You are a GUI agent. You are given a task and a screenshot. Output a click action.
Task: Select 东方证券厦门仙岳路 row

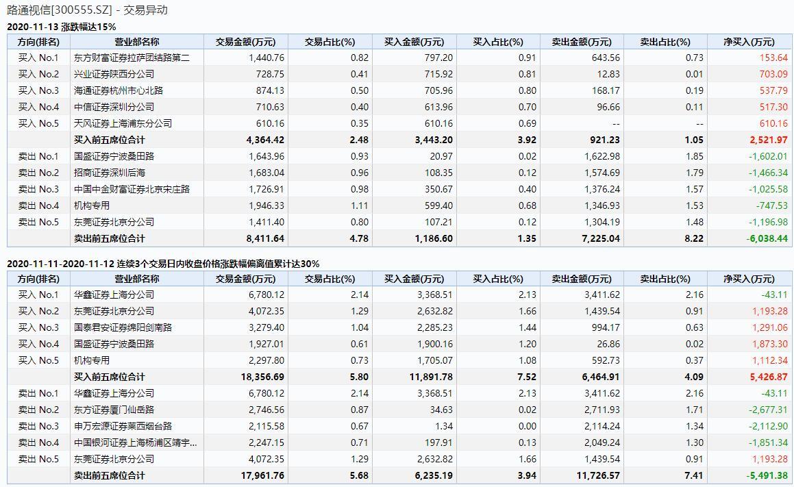point(399,410)
